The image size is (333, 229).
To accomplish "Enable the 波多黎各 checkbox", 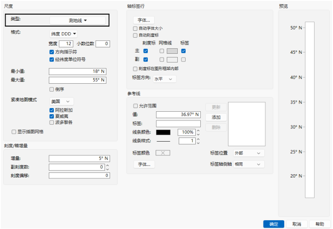I will coord(52,122).
